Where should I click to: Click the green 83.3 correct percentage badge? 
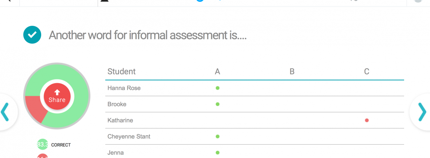[42, 145]
